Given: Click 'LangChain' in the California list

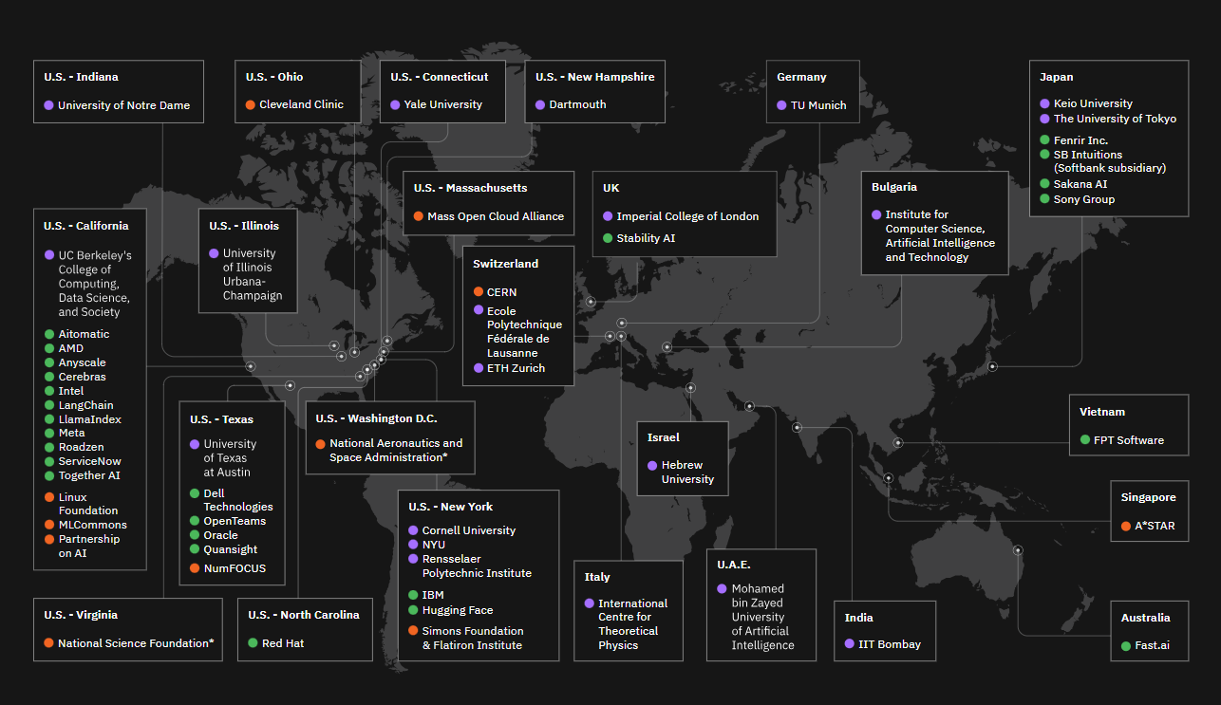Looking at the screenshot, I should click(85, 405).
